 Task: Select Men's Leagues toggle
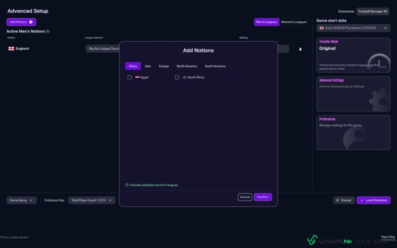pyautogui.click(x=267, y=22)
